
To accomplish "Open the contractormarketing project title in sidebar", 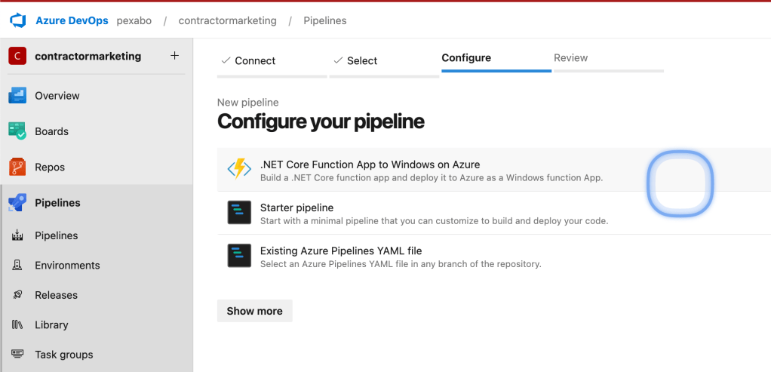I will (x=88, y=56).
